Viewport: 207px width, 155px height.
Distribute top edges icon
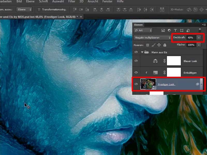(x=119, y=10)
